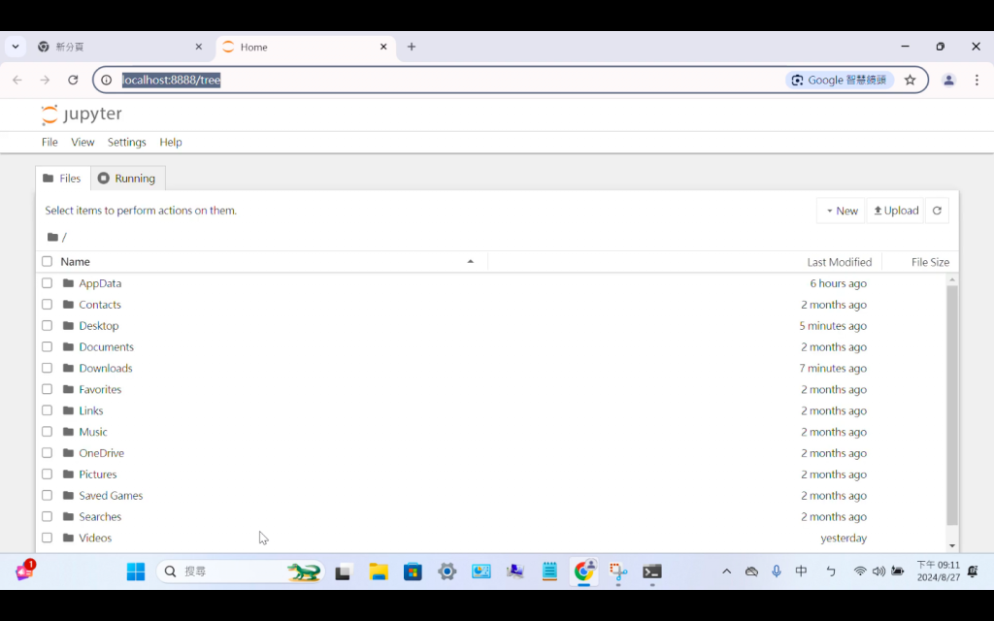Tick the Downloads folder checkbox

tap(47, 368)
